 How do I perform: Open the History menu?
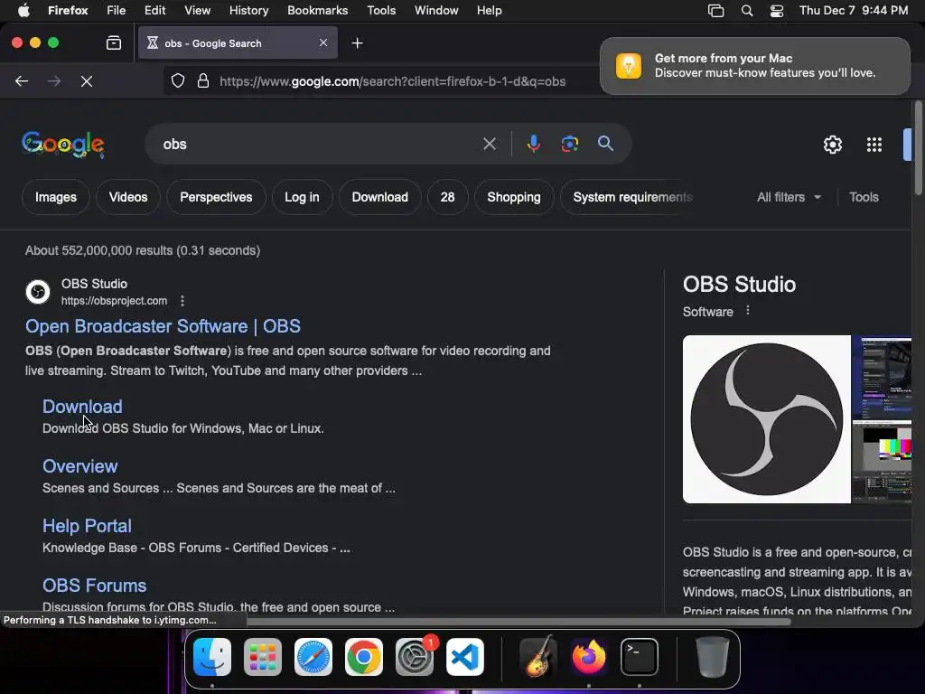pos(248,10)
